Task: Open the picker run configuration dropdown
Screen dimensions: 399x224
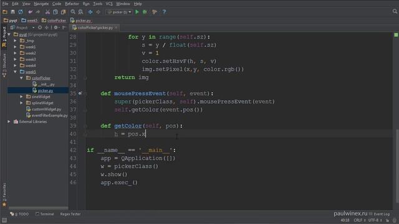Action: point(119,12)
